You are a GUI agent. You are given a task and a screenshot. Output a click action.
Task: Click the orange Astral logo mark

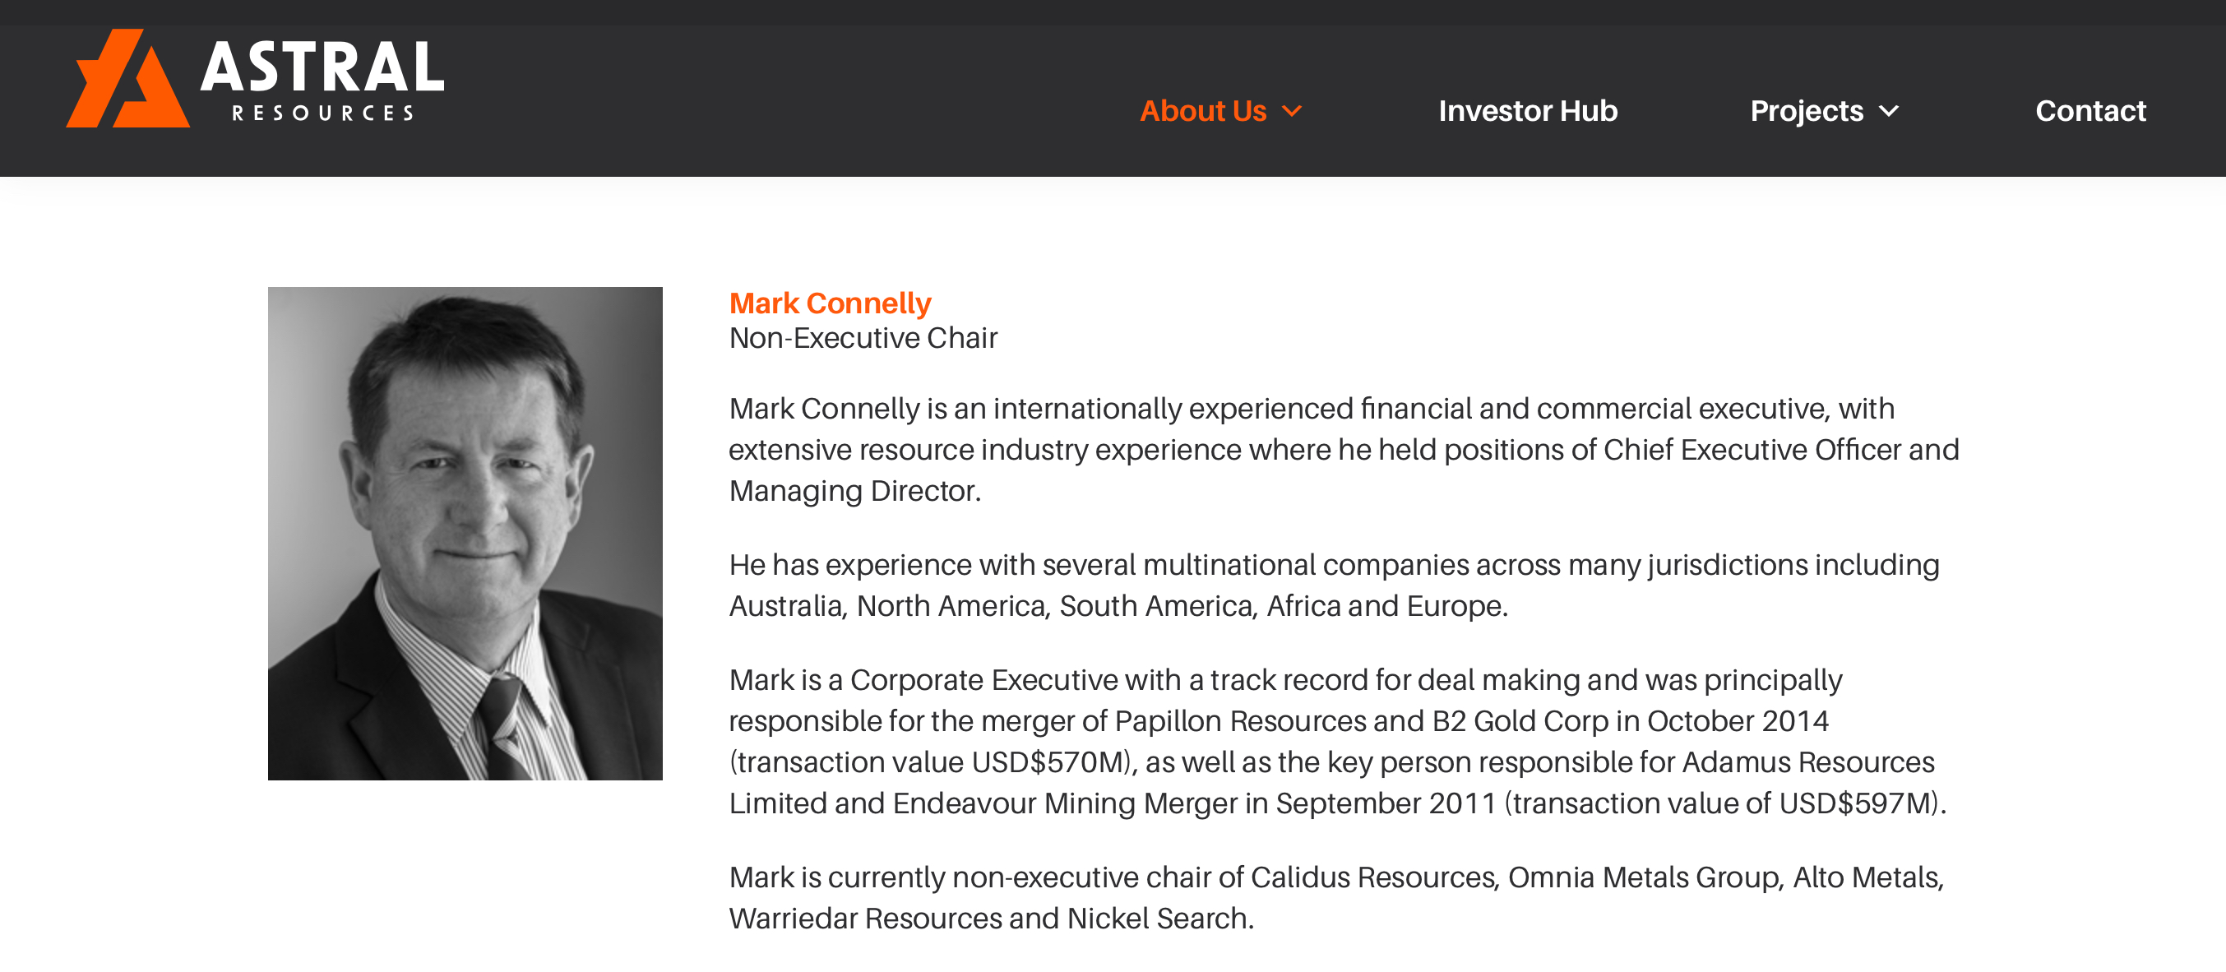click(128, 79)
